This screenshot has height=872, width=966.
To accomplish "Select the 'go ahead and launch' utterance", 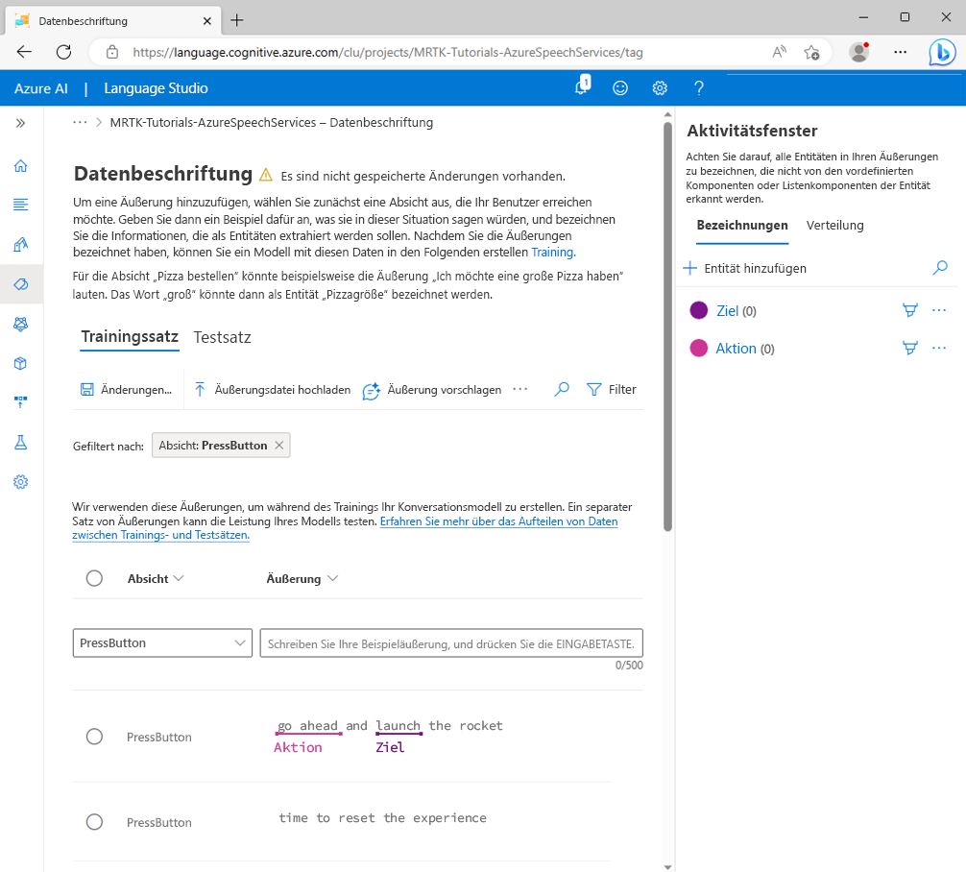I will [94, 737].
